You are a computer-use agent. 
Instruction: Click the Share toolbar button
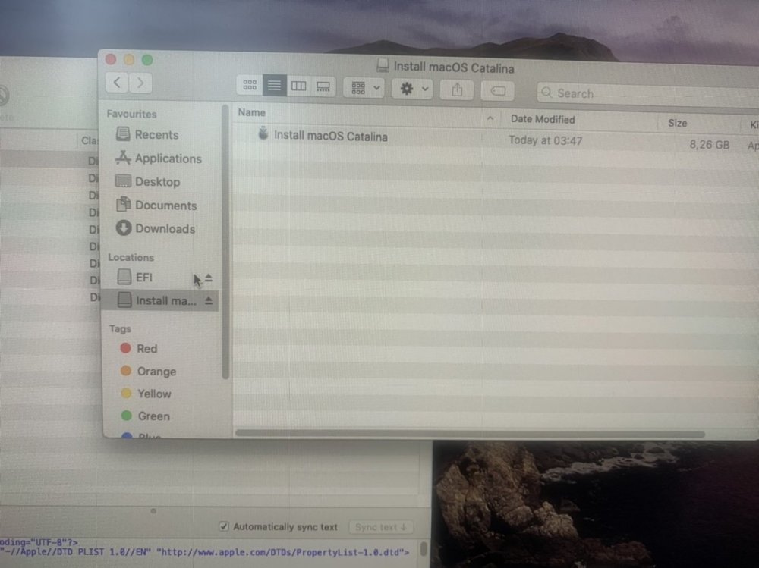coord(457,90)
